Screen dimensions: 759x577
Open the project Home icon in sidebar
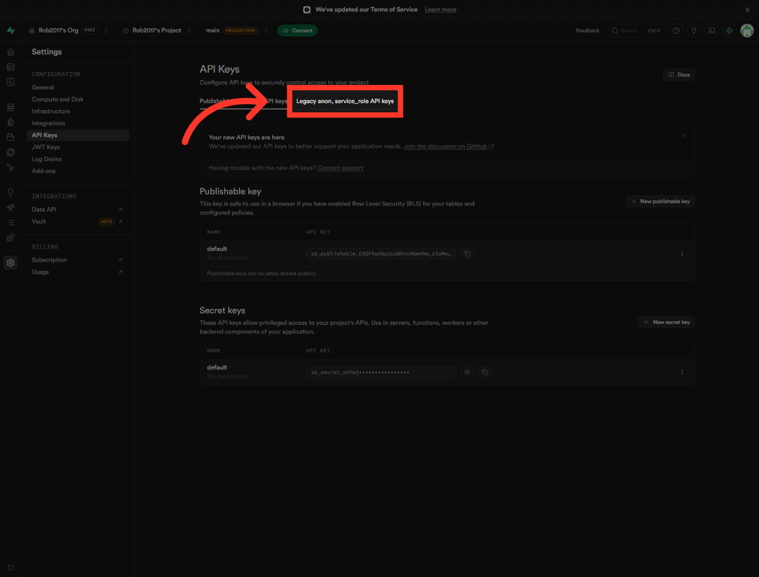[11, 52]
